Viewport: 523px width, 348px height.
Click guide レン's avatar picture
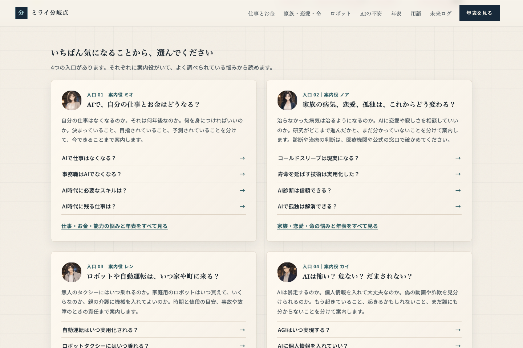click(72, 272)
